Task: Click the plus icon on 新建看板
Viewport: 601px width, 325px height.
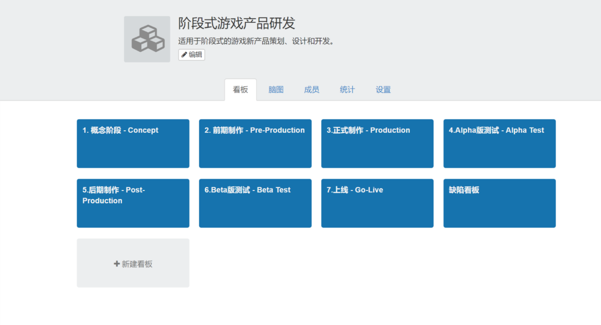Action: (117, 264)
